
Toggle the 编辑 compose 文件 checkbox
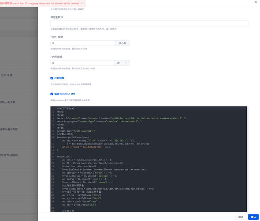click(x=52, y=94)
